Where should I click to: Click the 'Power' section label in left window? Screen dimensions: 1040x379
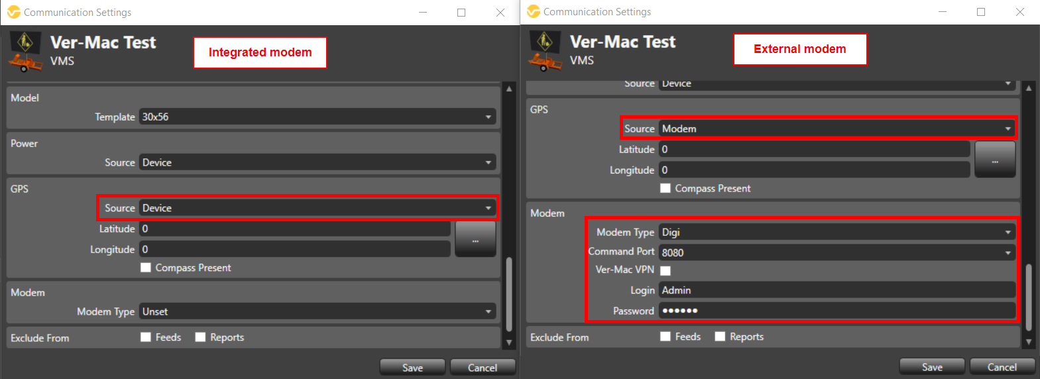pyautogui.click(x=24, y=143)
